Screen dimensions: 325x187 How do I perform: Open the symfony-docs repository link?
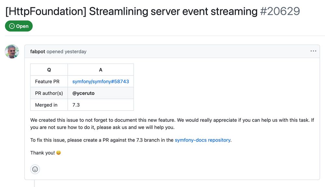202,140
